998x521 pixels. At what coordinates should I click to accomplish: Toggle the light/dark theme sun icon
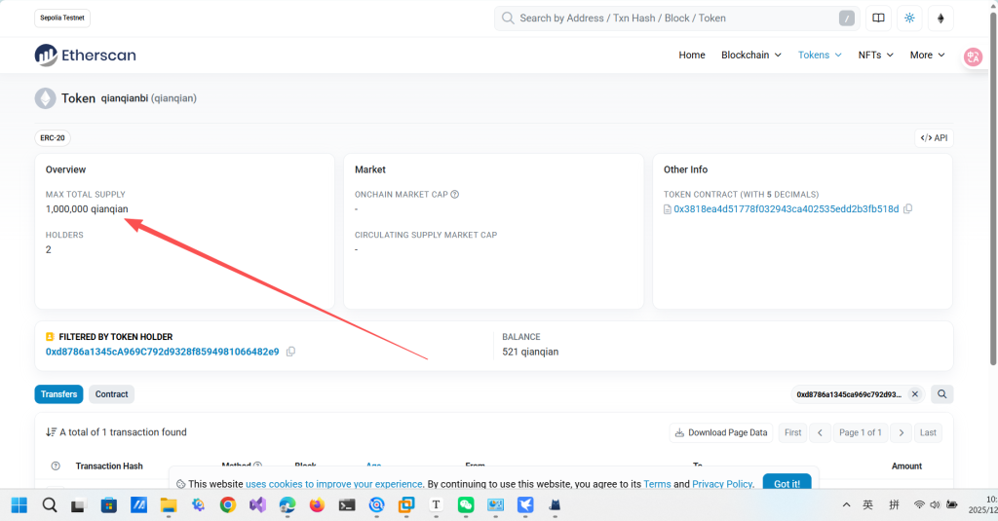click(909, 18)
